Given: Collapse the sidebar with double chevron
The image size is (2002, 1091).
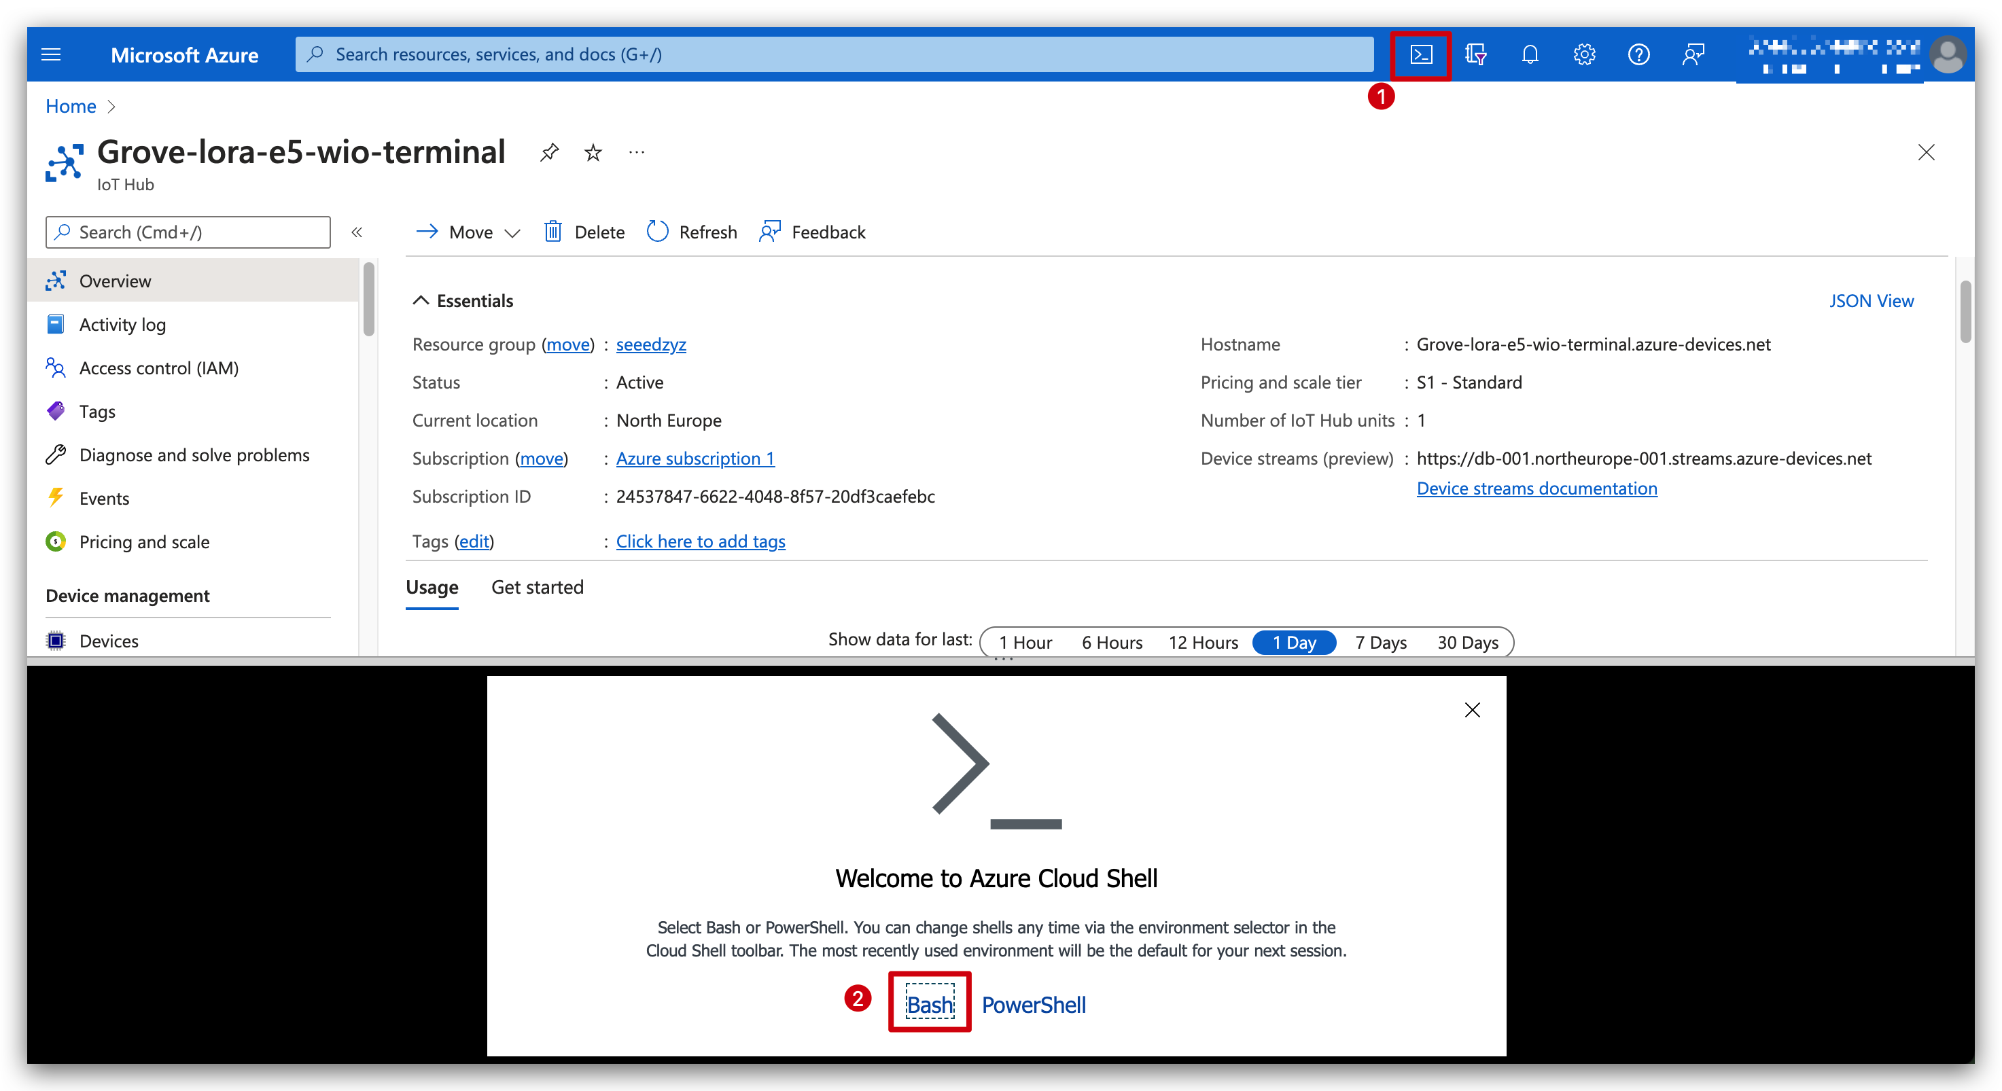Looking at the screenshot, I should (x=357, y=232).
